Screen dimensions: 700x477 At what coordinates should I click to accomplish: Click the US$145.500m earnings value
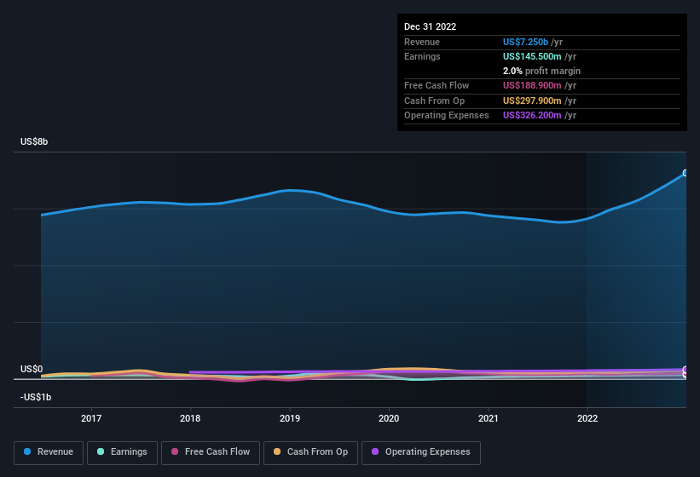pos(532,56)
